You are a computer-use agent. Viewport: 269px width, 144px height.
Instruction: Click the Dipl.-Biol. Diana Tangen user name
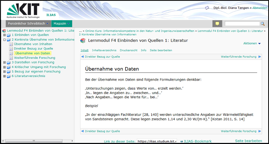(231, 8)
